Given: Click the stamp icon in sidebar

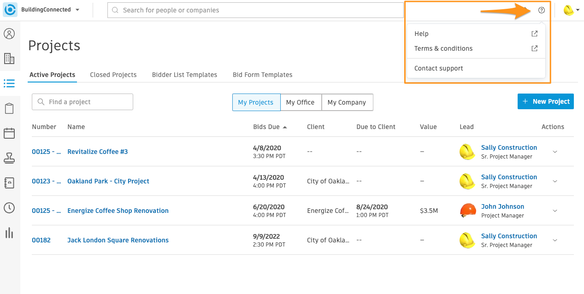Looking at the screenshot, I should pyautogui.click(x=9, y=158).
